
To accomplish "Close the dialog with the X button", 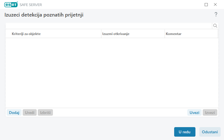I will [215, 4].
